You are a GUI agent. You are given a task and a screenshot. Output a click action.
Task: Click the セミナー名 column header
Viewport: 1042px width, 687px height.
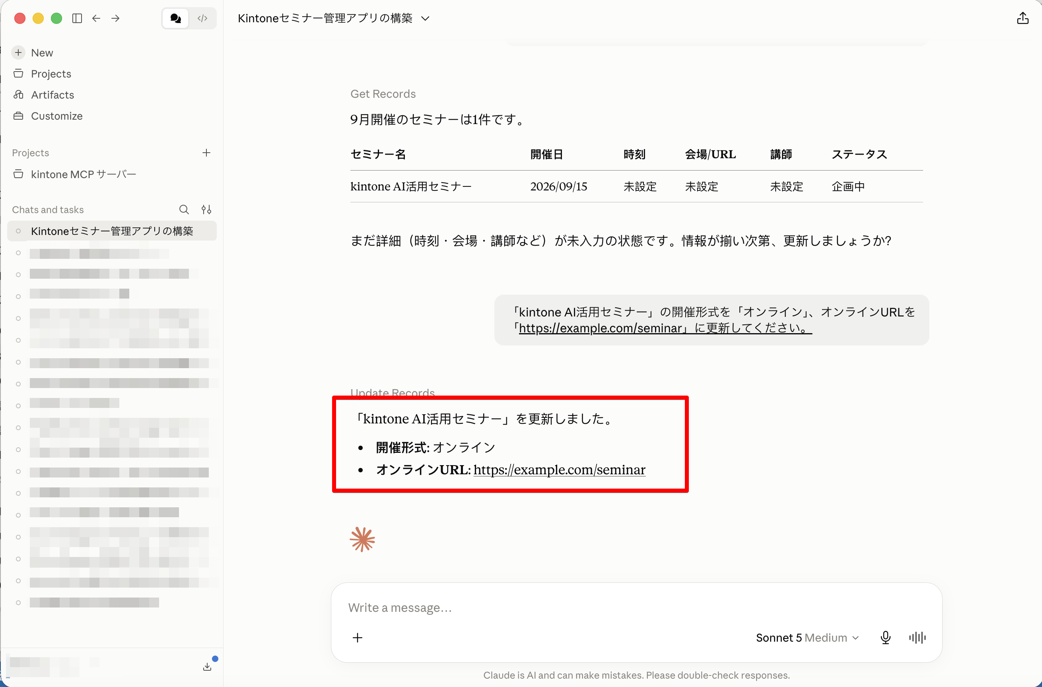pos(378,154)
